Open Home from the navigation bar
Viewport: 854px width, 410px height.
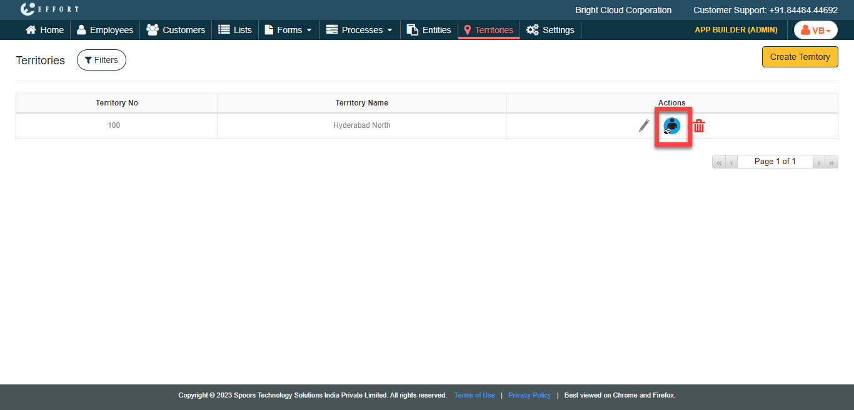[44, 30]
